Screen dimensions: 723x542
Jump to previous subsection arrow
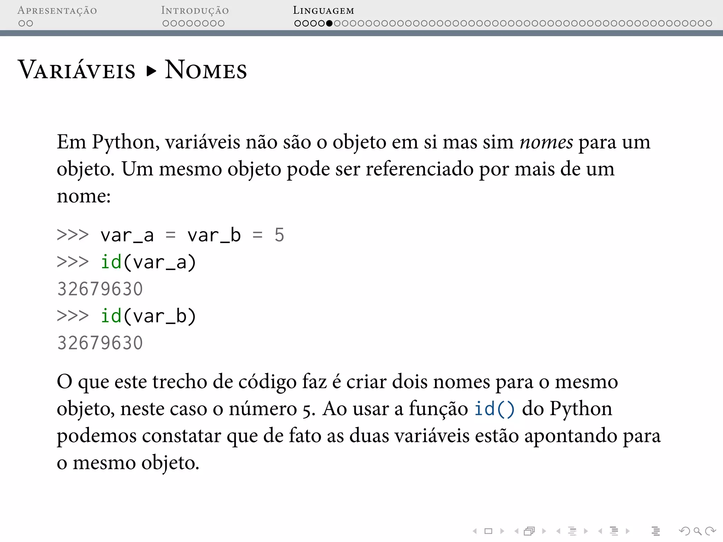coord(558,531)
